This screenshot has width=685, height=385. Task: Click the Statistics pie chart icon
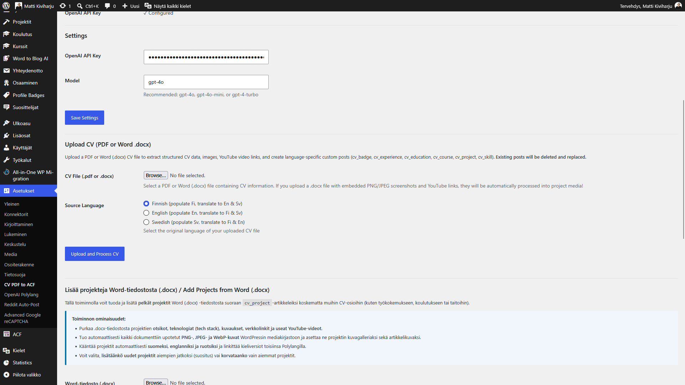pyautogui.click(x=6, y=363)
